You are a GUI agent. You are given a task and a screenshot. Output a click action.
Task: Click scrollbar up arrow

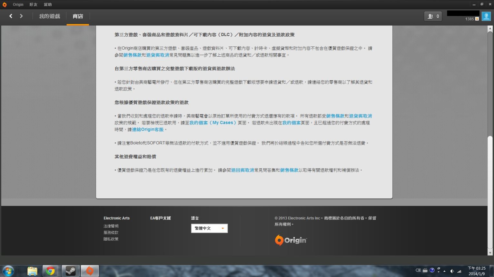pos(490,29)
